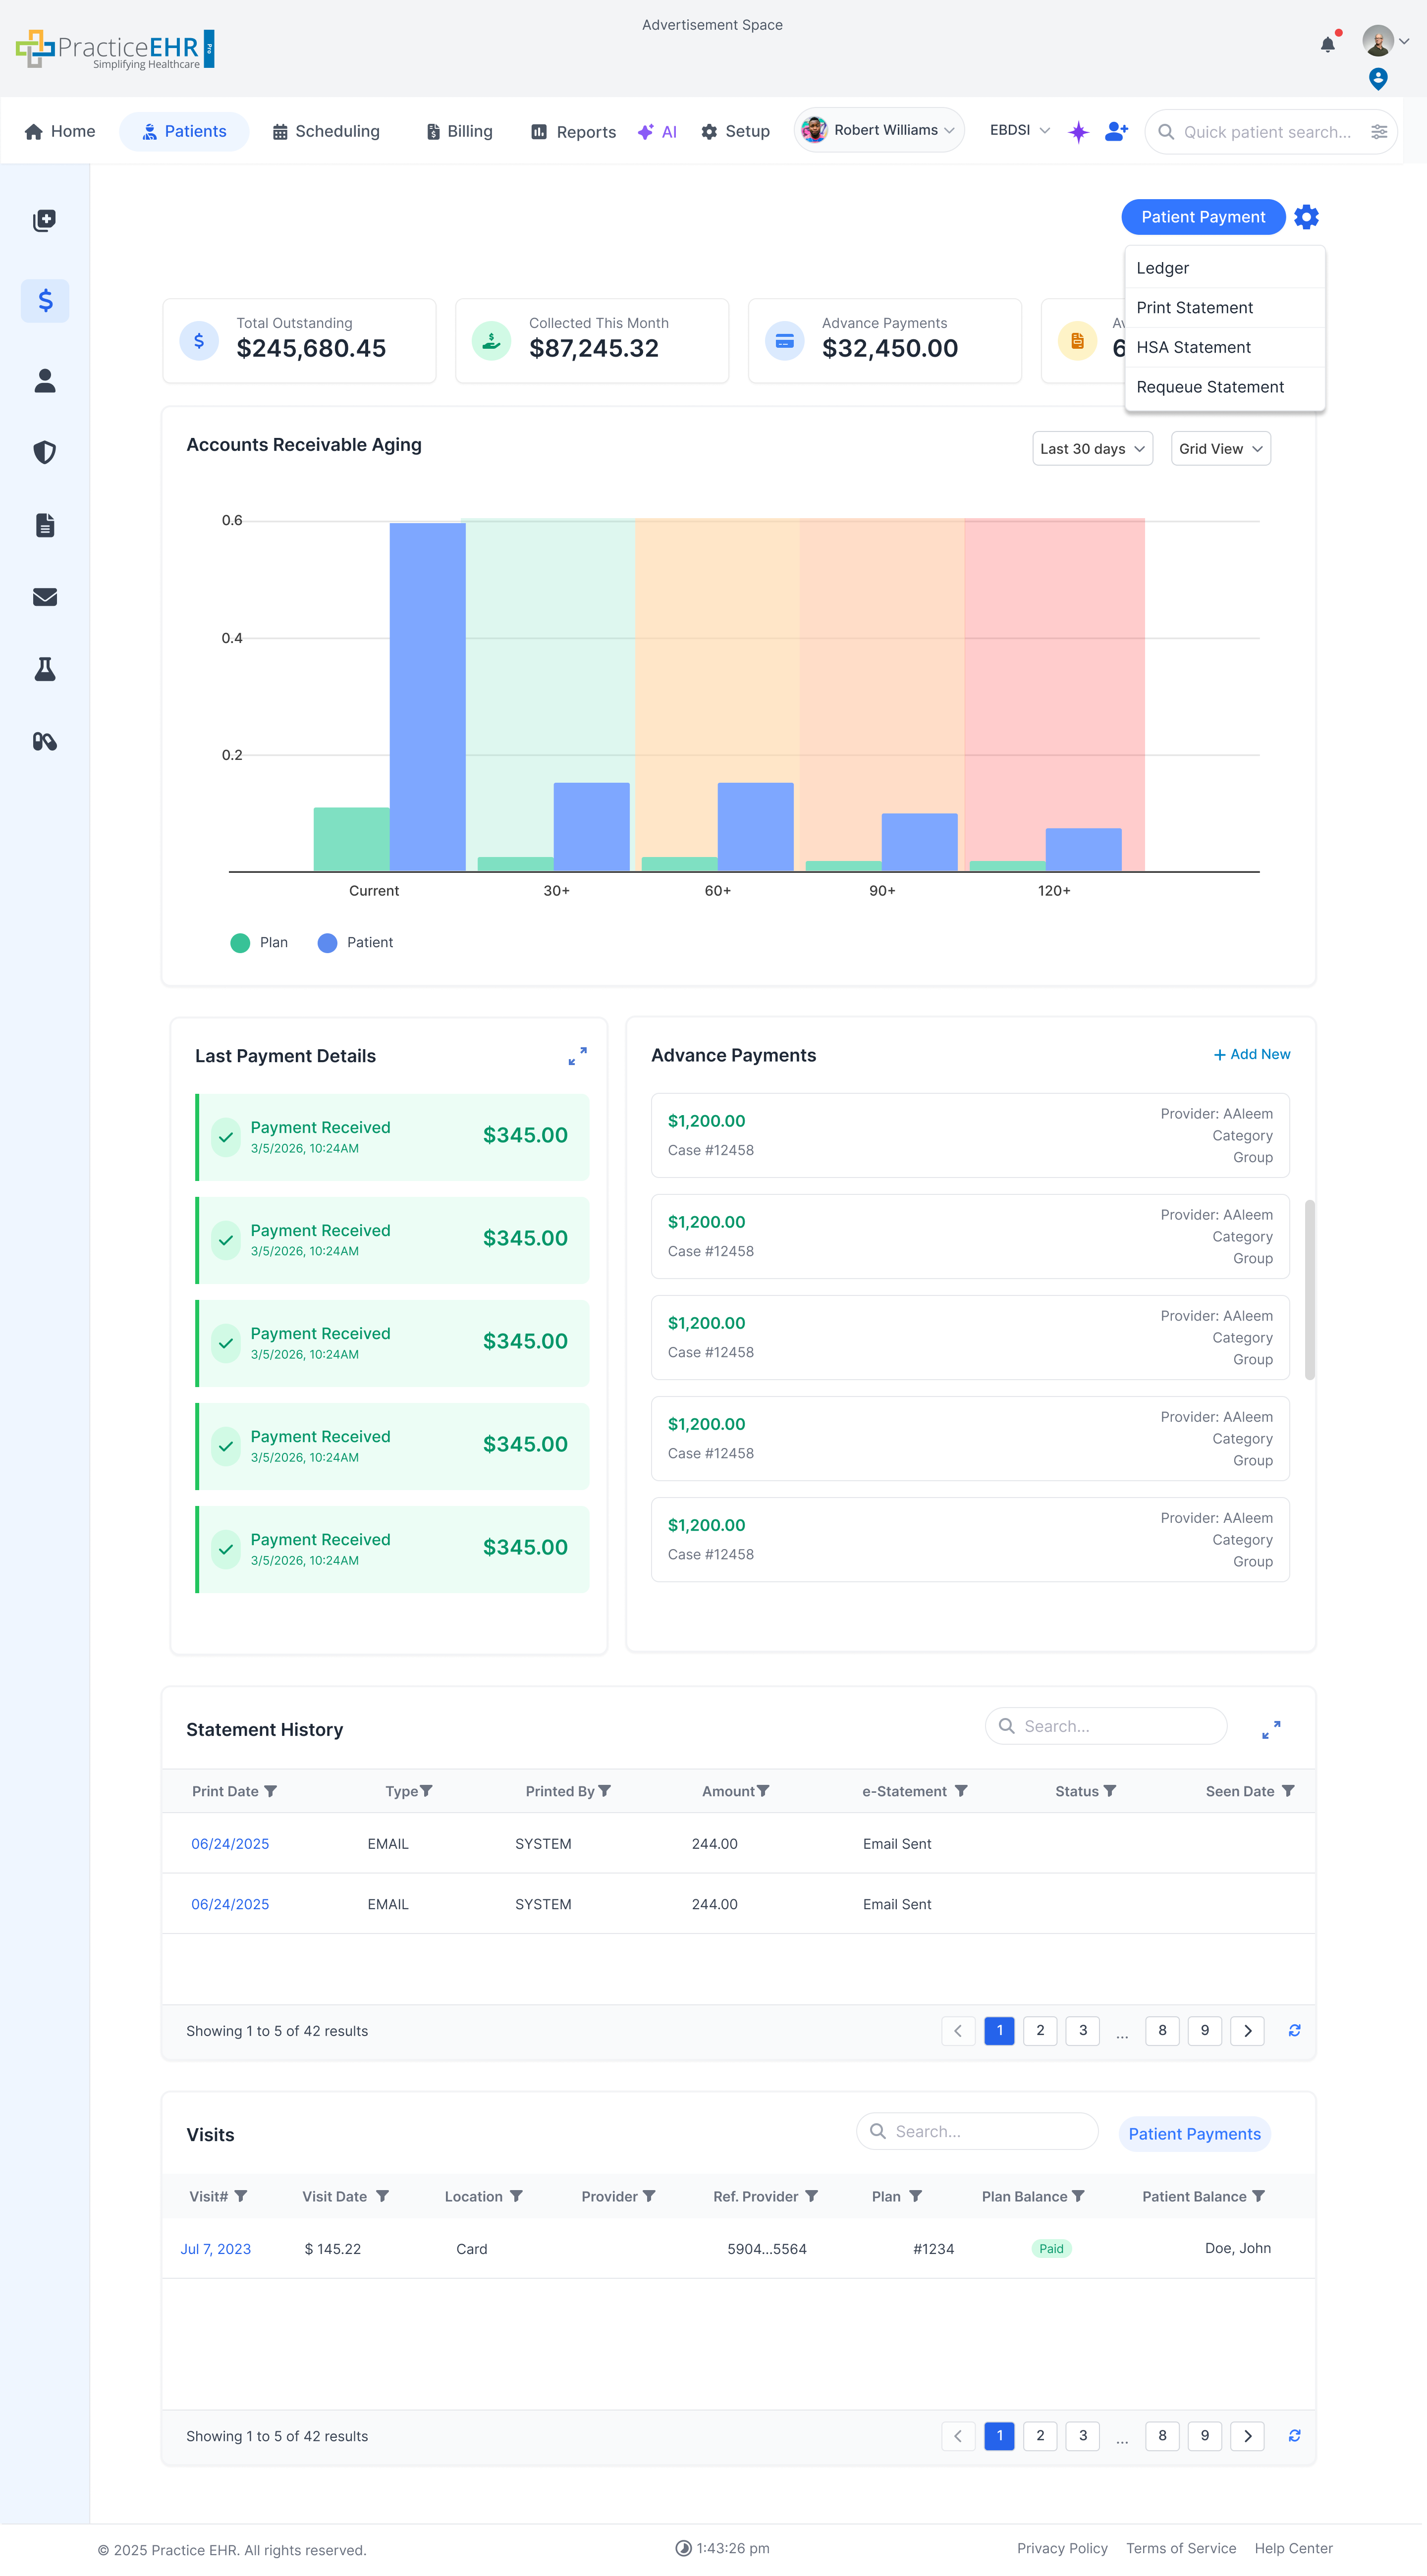Select the pills/medications icon in sidebar
This screenshot has width=1427, height=2576.
point(44,742)
